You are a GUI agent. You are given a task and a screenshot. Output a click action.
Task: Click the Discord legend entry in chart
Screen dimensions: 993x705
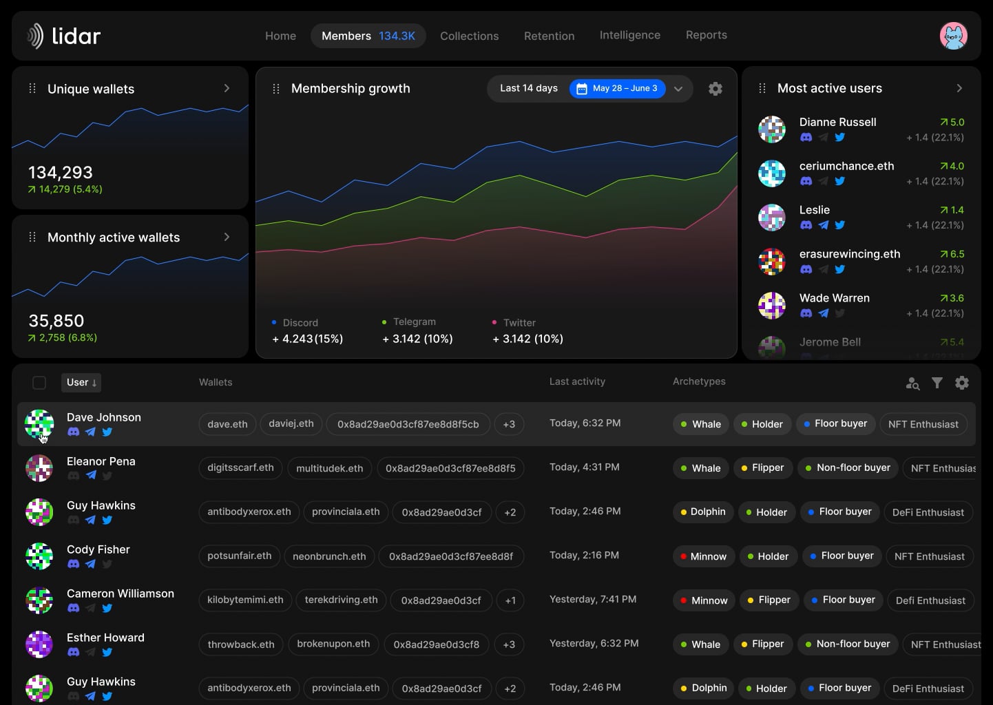pyautogui.click(x=295, y=323)
